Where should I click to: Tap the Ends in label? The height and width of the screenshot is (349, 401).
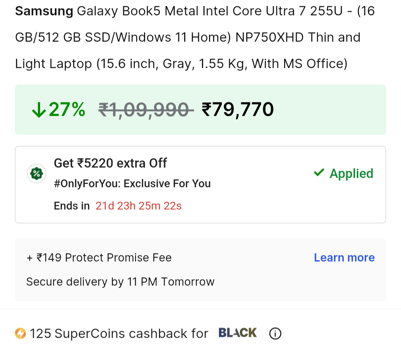72,206
